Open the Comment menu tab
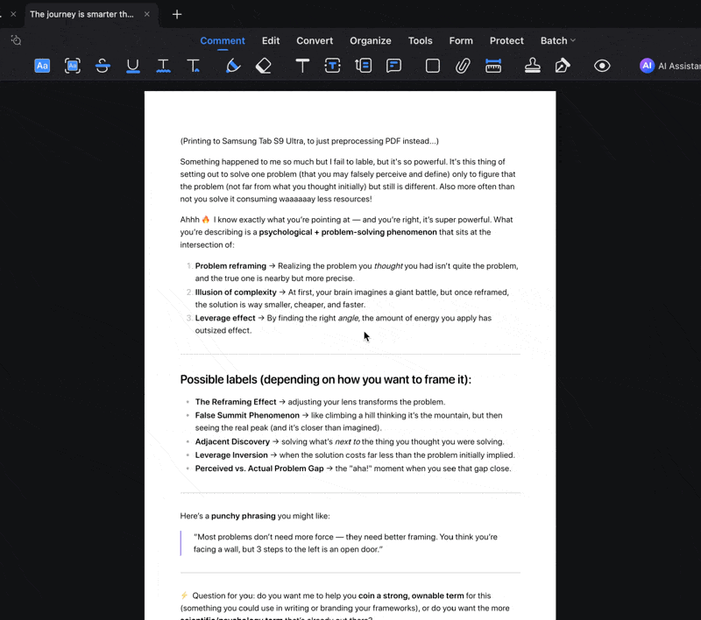This screenshot has width=701, height=620. (x=223, y=40)
